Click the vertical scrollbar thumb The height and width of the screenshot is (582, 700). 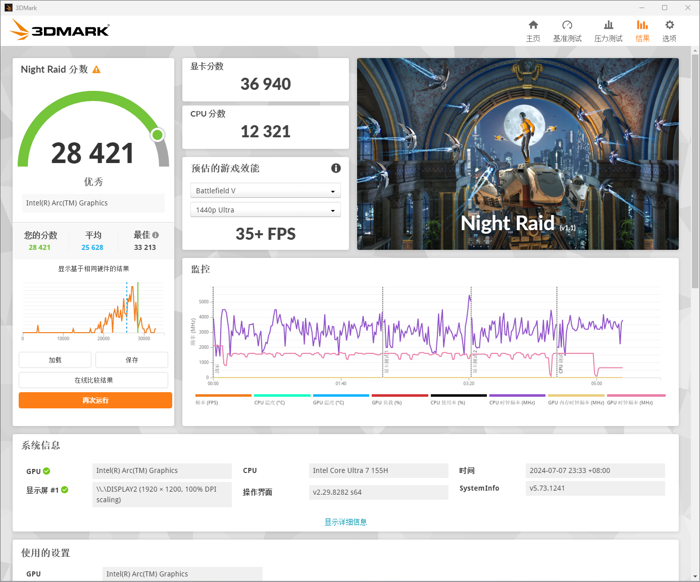pyautogui.click(x=695, y=172)
